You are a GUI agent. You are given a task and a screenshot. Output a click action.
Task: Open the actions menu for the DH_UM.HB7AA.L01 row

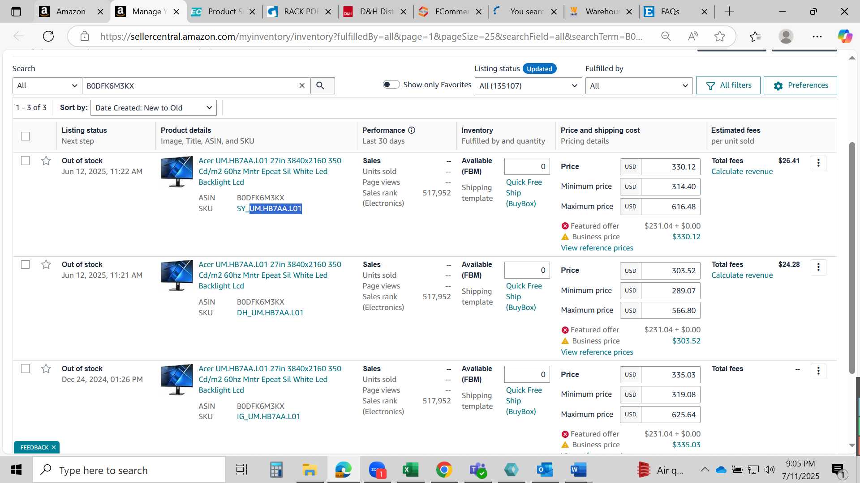[818, 267]
